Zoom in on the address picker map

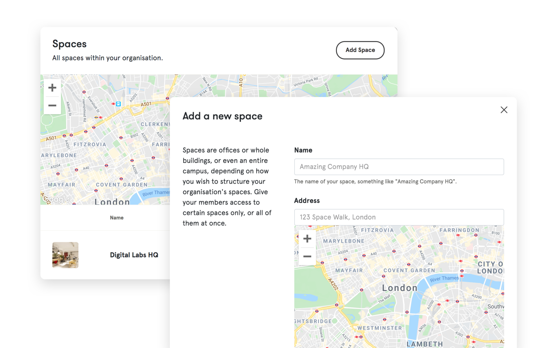tap(307, 239)
